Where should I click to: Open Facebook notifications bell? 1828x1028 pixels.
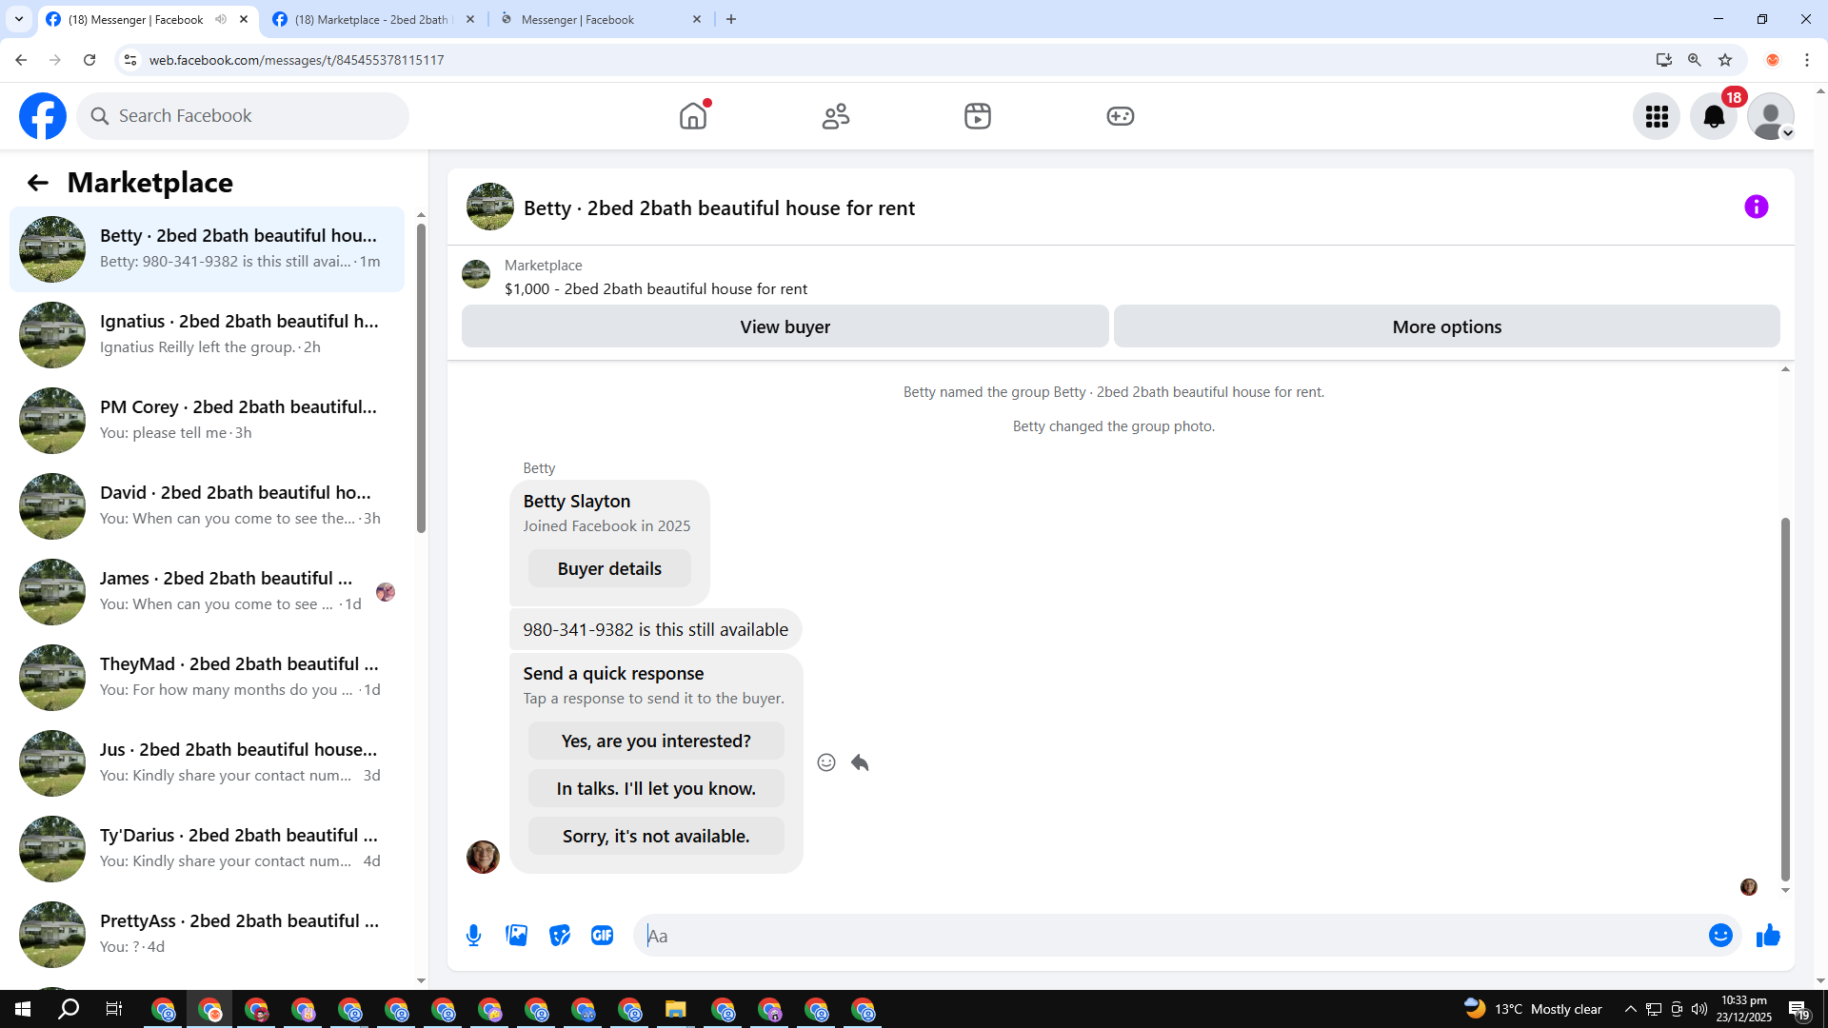pyautogui.click(x=1713, y=116)
